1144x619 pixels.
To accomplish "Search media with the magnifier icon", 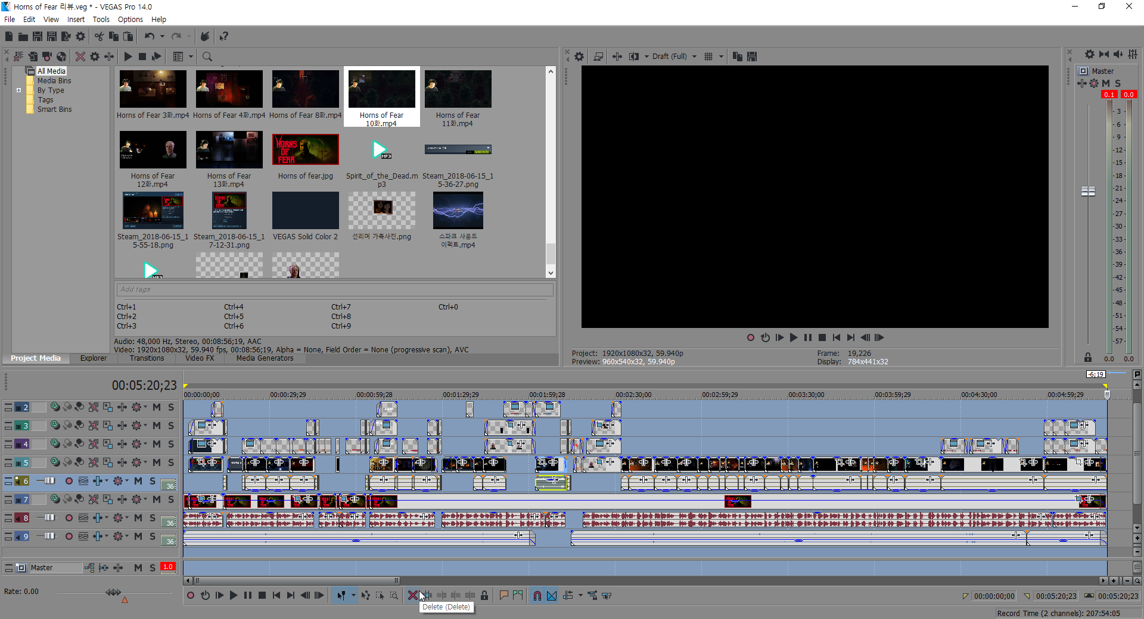I will click(x=207, y=57).
